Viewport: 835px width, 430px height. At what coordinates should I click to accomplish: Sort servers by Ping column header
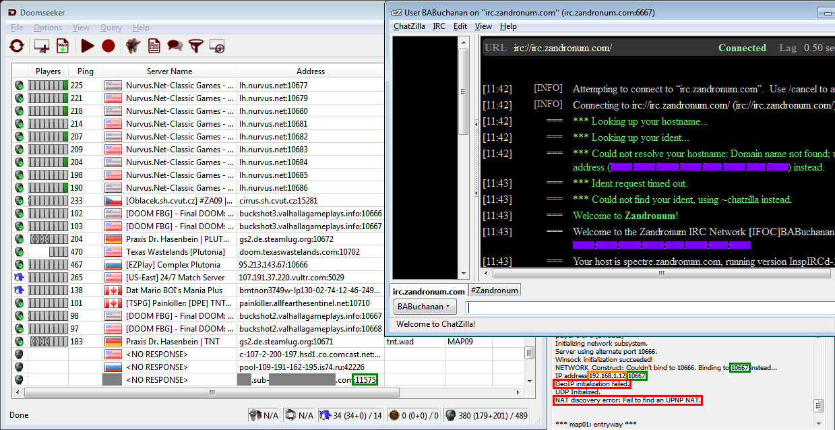pyautogui.click(x=86, y=71)
